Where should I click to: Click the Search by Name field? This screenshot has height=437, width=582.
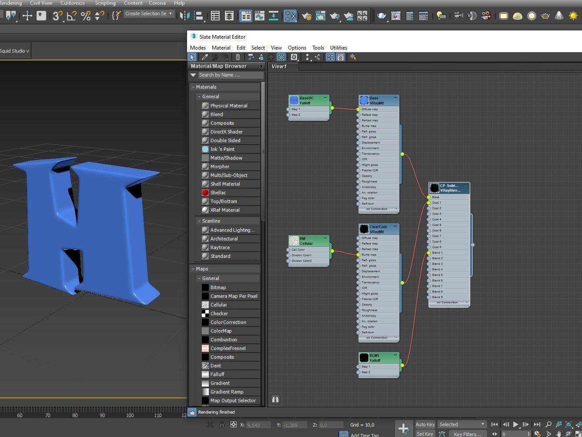click(x=231, y=75)
